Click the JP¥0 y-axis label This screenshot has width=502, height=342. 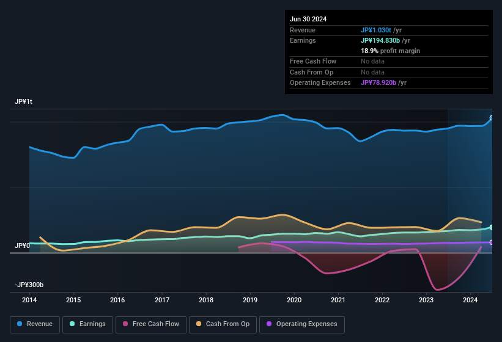tap(23, 246)
